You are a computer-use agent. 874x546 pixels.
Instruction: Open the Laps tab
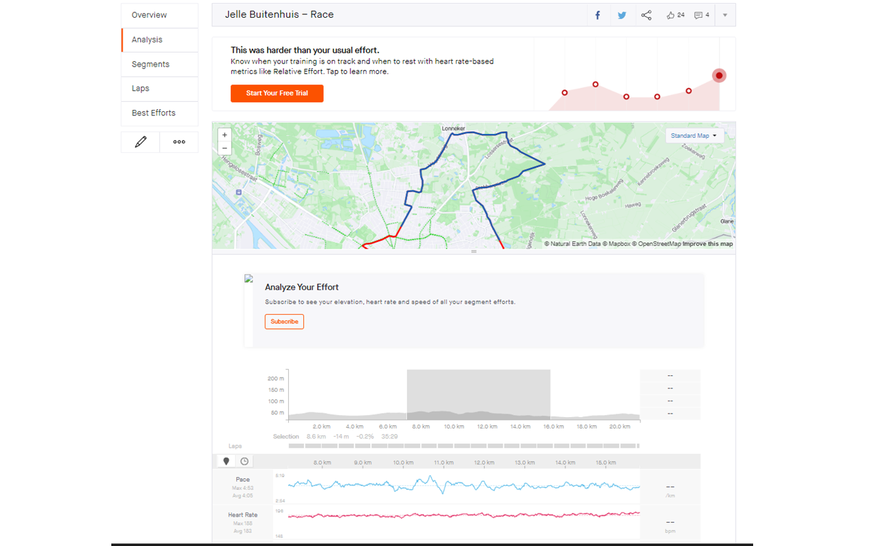pos(160,88)
